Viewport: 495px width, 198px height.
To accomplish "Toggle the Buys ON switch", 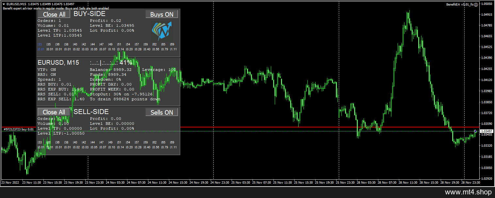I will click(x=162, y=14).
